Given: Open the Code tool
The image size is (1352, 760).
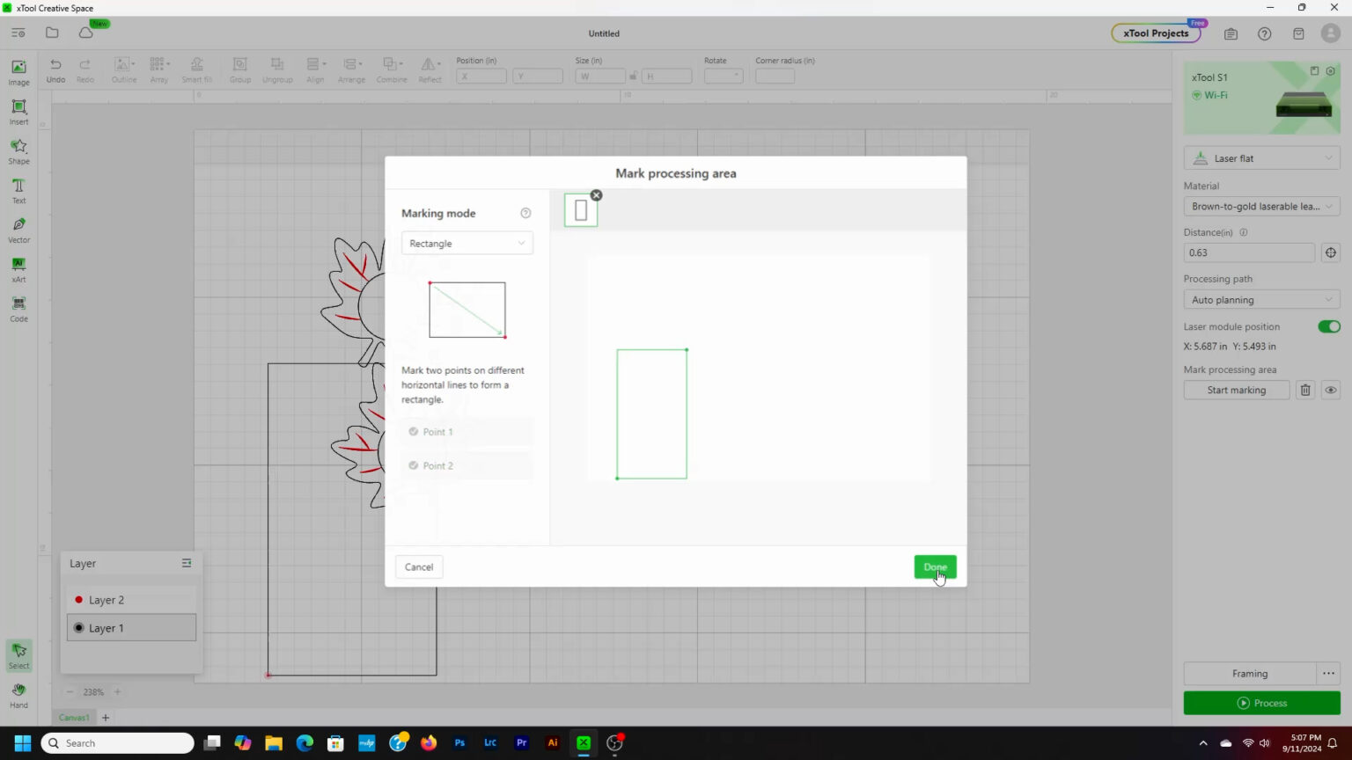Looking at the screenshot, I should click(x=18, y=309).
